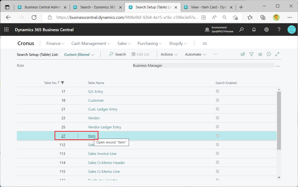Open browser collections icon
The height and width of the screenshot is (187, 298).
pos(263,17)
